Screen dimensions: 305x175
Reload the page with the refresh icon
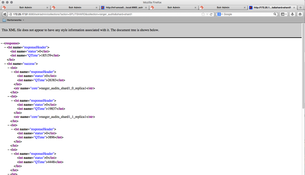point(211,14)
